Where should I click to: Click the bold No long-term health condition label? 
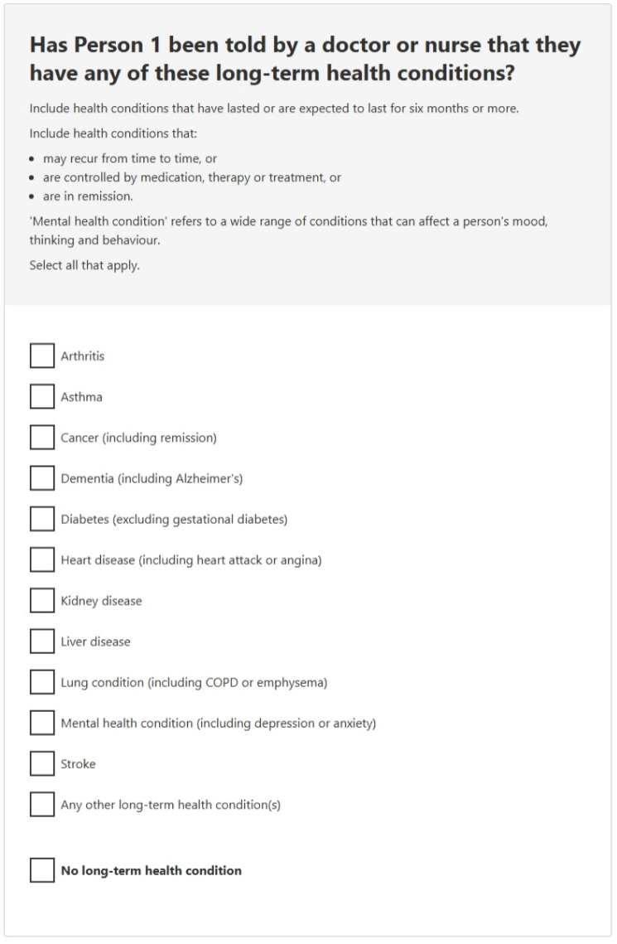pyautogui.click(x=151, y=870)
